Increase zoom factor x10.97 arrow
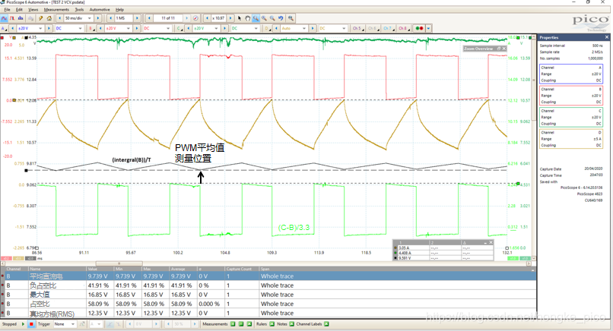 [230, 18]
